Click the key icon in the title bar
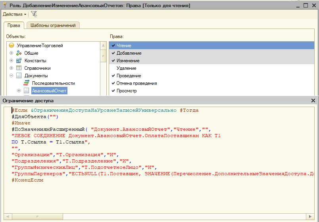This screenshot has height=222, width=319. click(x=5, y=5)
